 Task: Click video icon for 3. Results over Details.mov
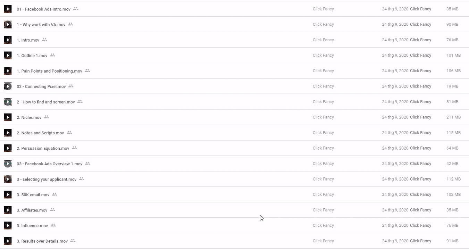point(8,241)
